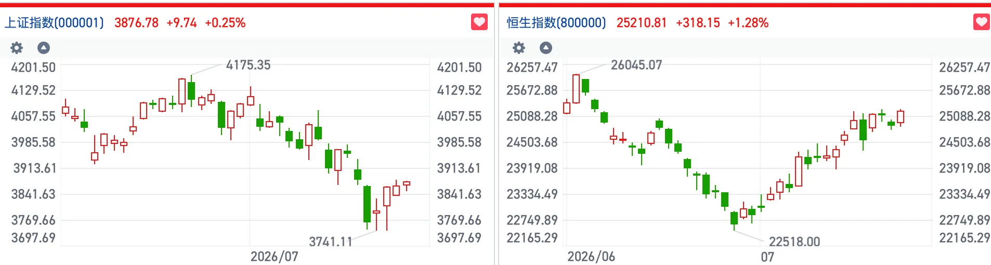The height and width of the screenshot is (265, 991).
Task: Toggle favorite heart for 恒生指数
Action: (x=982, y=22)
